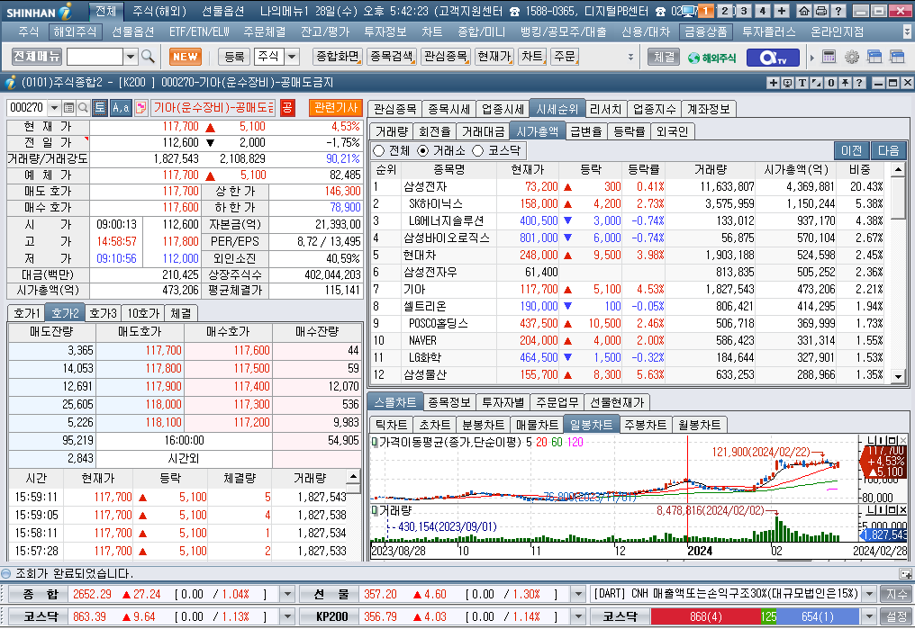The height and width of the screenshot is (629, 915).
Task: Switch to virtual screen 4
Action: click(762, 11)
